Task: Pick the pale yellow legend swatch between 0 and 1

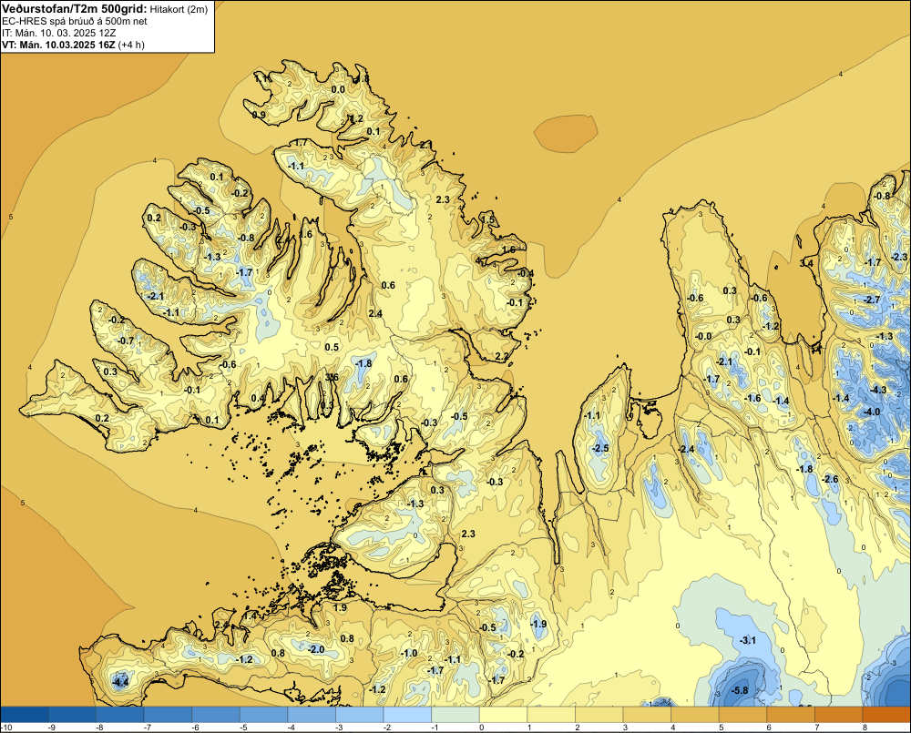Action: tap(503, 715)
